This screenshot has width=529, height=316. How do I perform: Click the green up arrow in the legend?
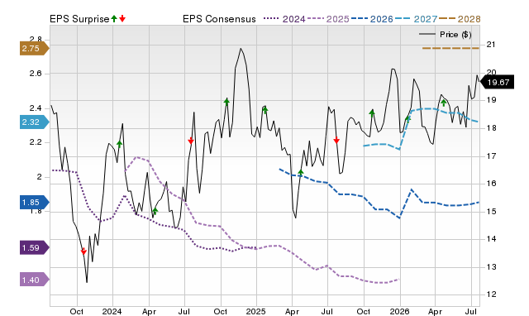click(x=114, y=18)
